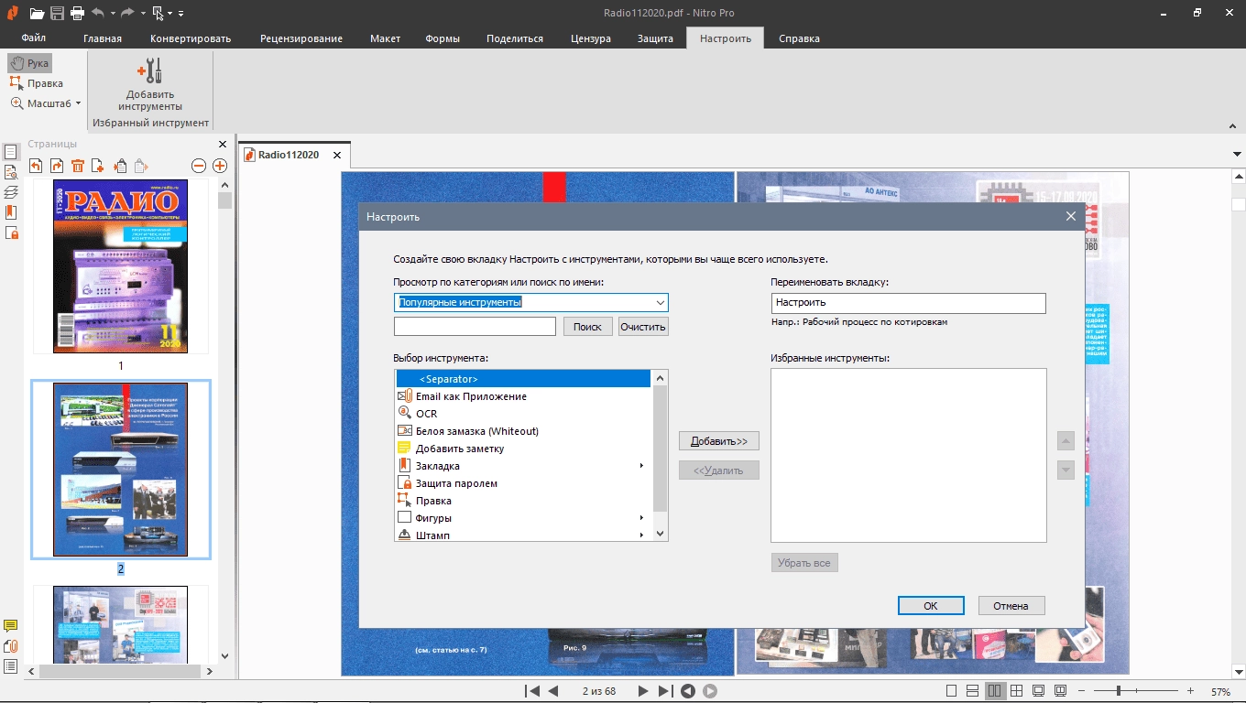The height and width of the screenshot is (703, 1246).
Task: Click the Добавить>> button
Action: coord(719,441)
